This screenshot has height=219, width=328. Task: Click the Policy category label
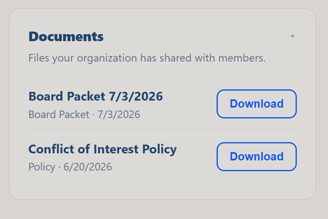(42, 167)
